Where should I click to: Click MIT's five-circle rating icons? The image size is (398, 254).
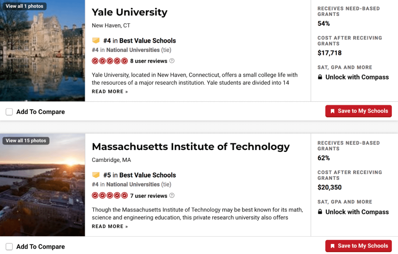(110, 195)
